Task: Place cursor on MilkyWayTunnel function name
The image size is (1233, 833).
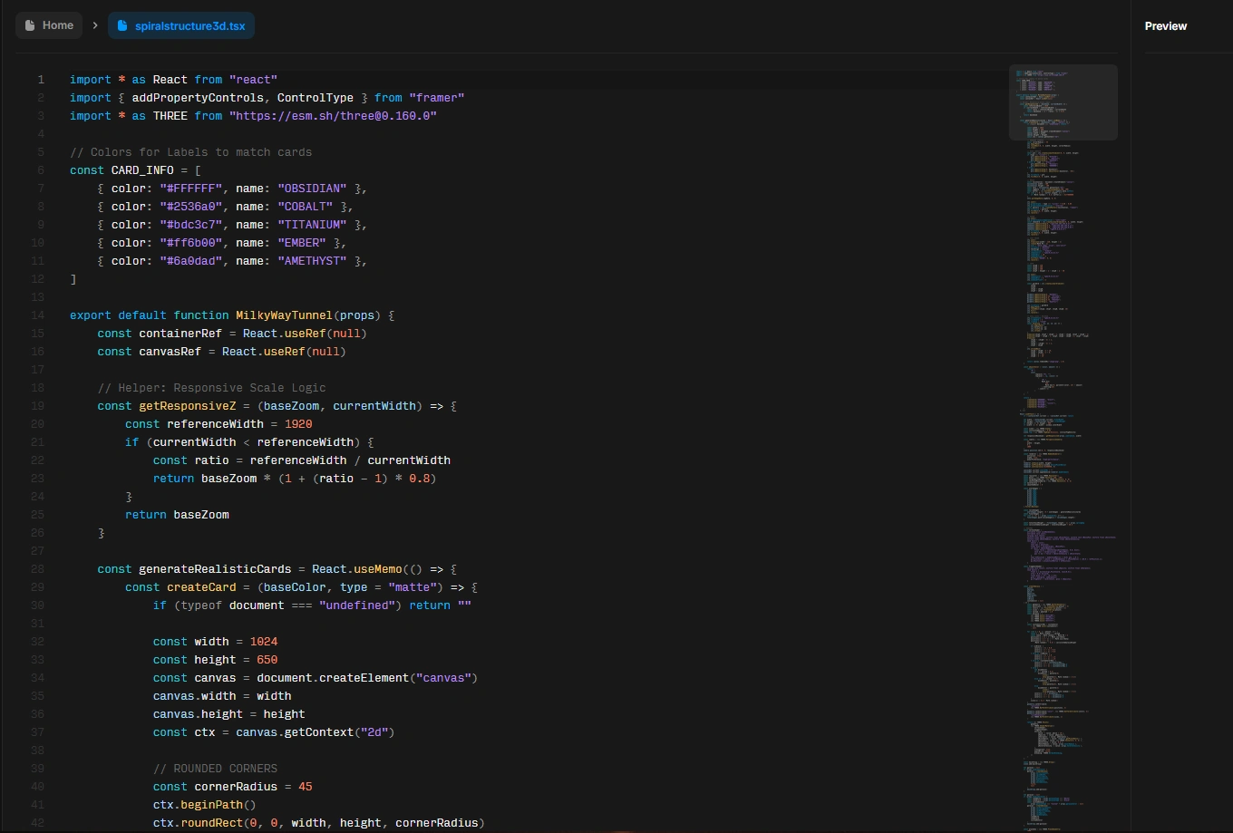Action: (x=284, y=315)
